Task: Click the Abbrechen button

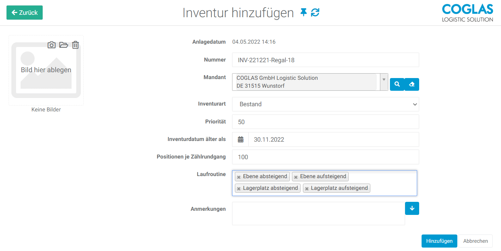Action: [x=475, y=241]
